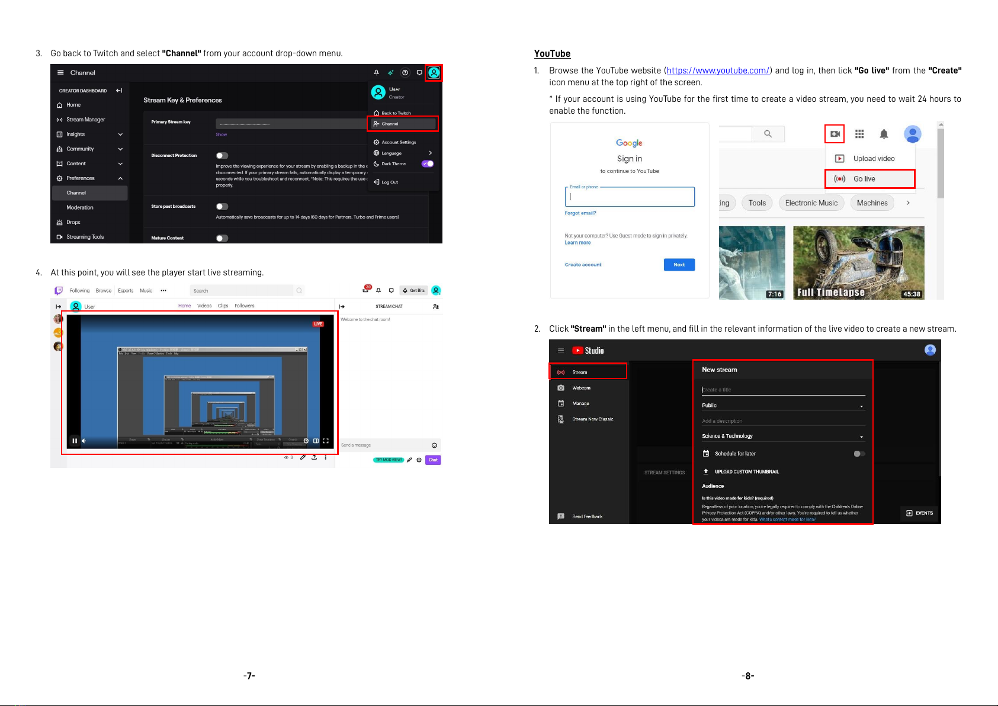
Task: Open notifications bell in Twitch Creator Dashboard
Action: tap(376, 73)
